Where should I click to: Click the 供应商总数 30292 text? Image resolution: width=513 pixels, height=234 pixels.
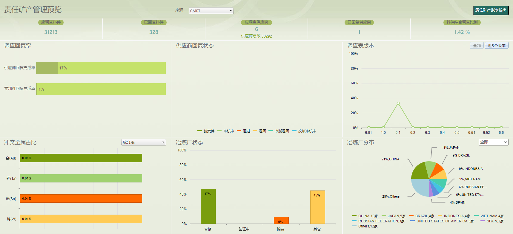pos(256,36)
